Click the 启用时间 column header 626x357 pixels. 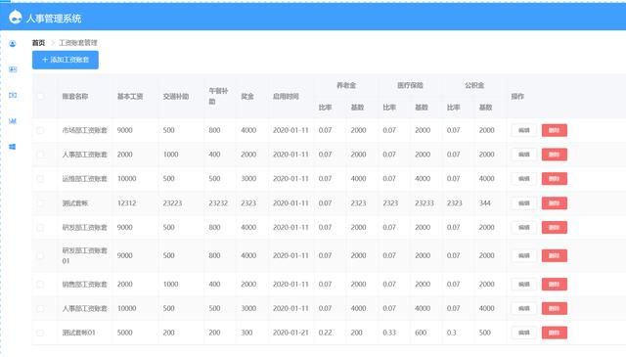[x=286, y=96]
